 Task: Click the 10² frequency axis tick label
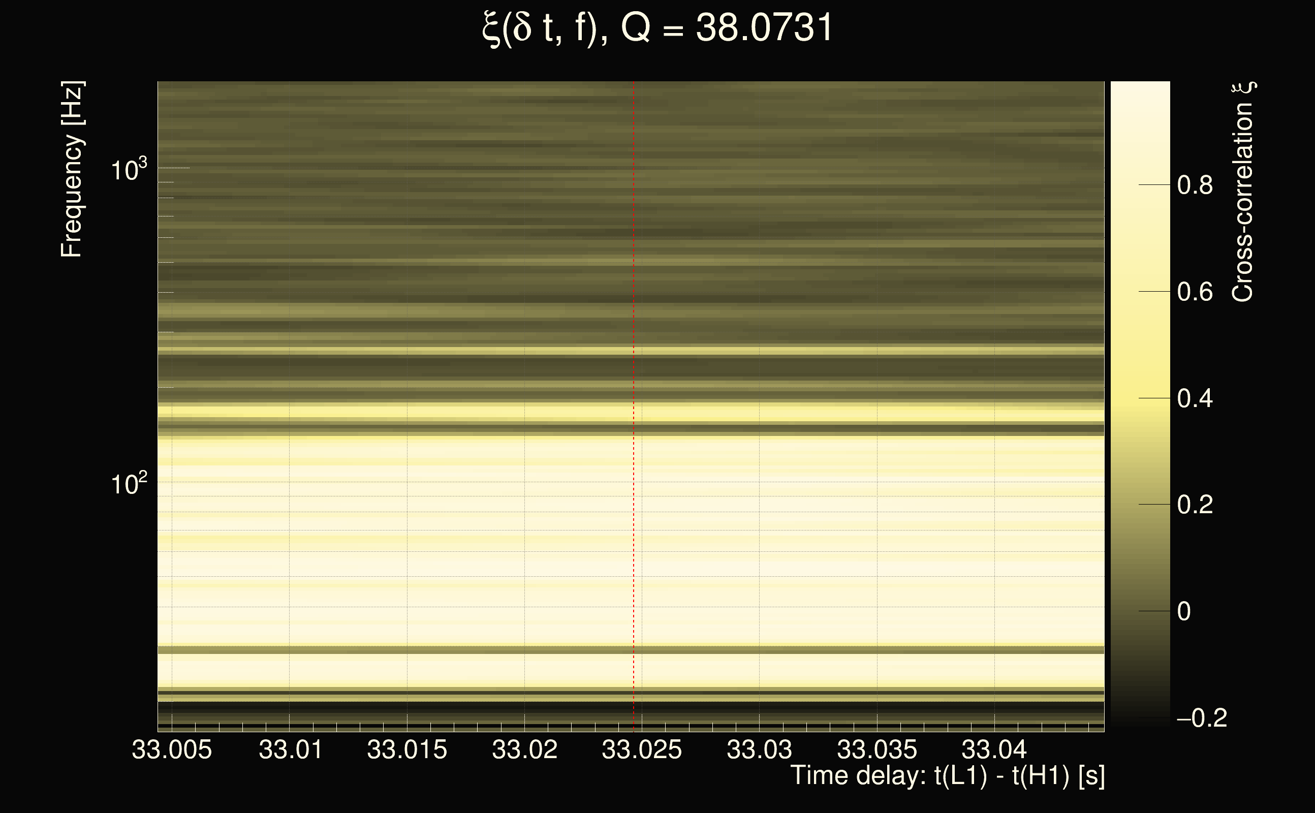[128, 484]
